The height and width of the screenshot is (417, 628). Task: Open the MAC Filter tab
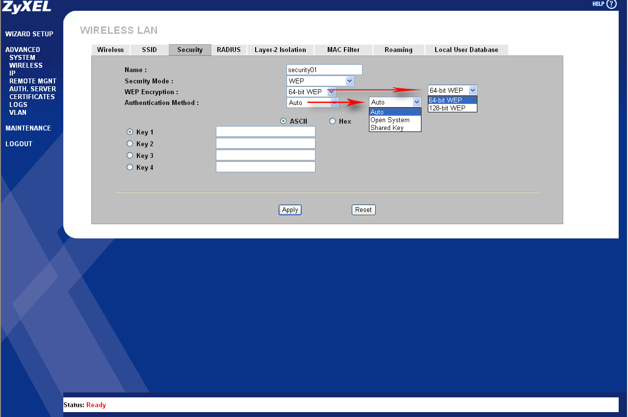343,50
